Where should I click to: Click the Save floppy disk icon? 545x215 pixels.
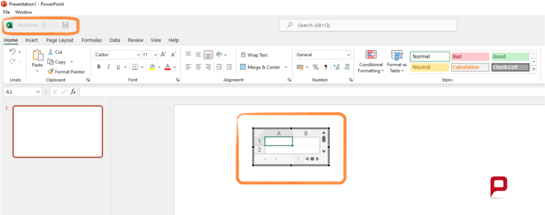pyautogui.click(x=65, y=25)
